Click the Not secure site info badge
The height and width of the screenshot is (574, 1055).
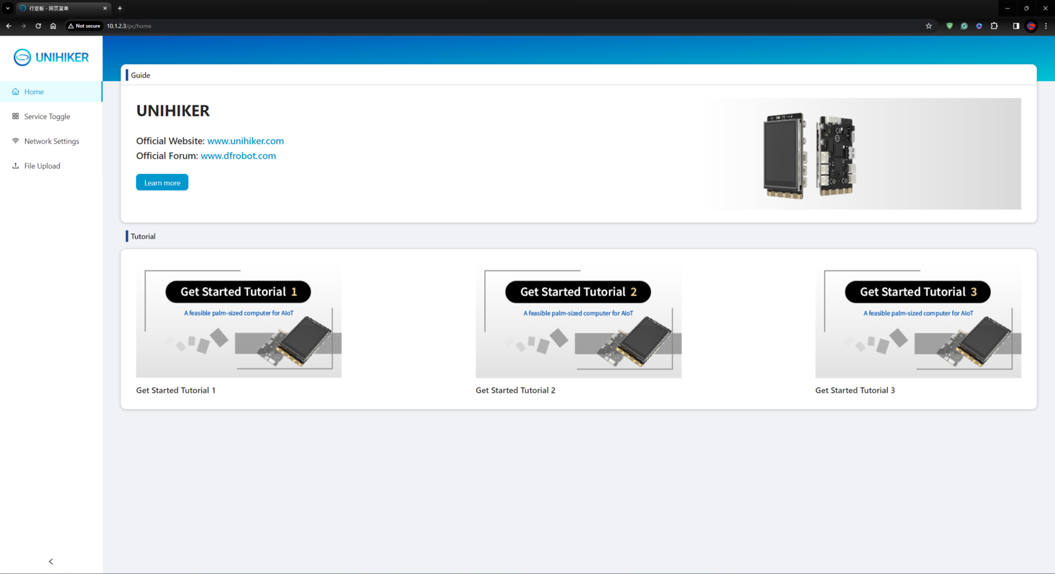click(x=84, y=26)
